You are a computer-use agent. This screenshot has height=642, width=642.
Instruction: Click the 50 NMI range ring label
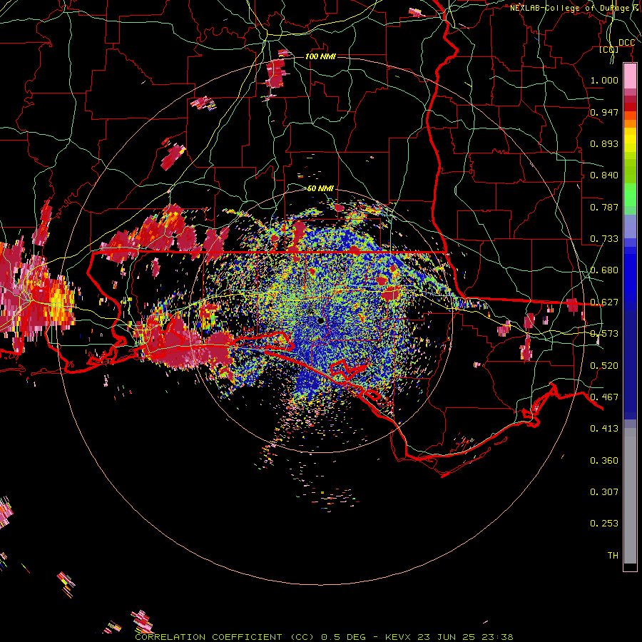pyautogui.click(x=320, y=188)
